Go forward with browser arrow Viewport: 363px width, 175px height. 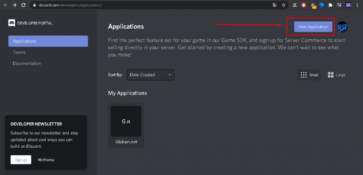tap(14, 5)
